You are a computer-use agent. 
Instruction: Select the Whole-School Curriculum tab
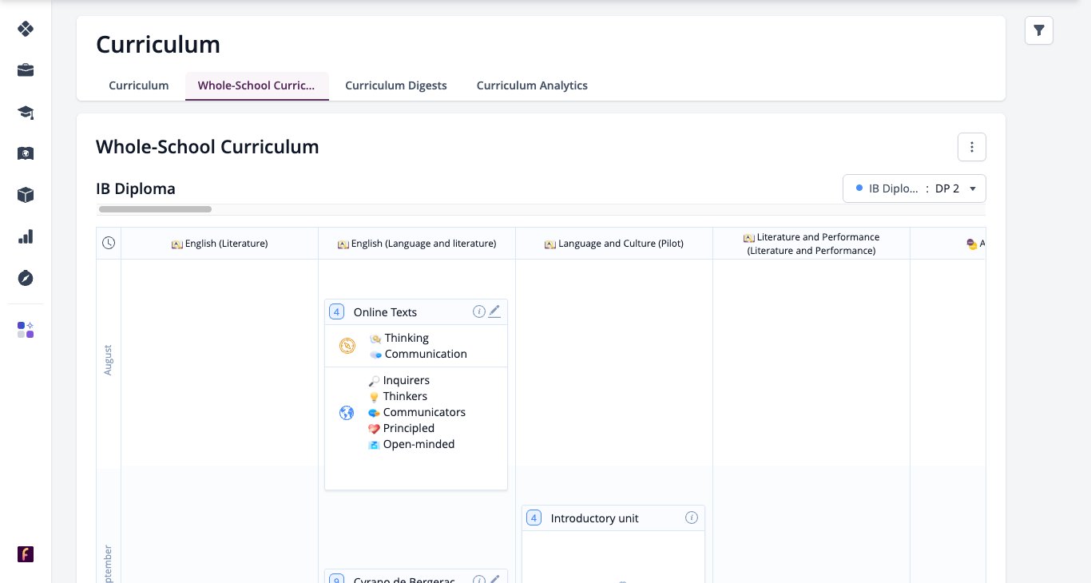[257, 85]
